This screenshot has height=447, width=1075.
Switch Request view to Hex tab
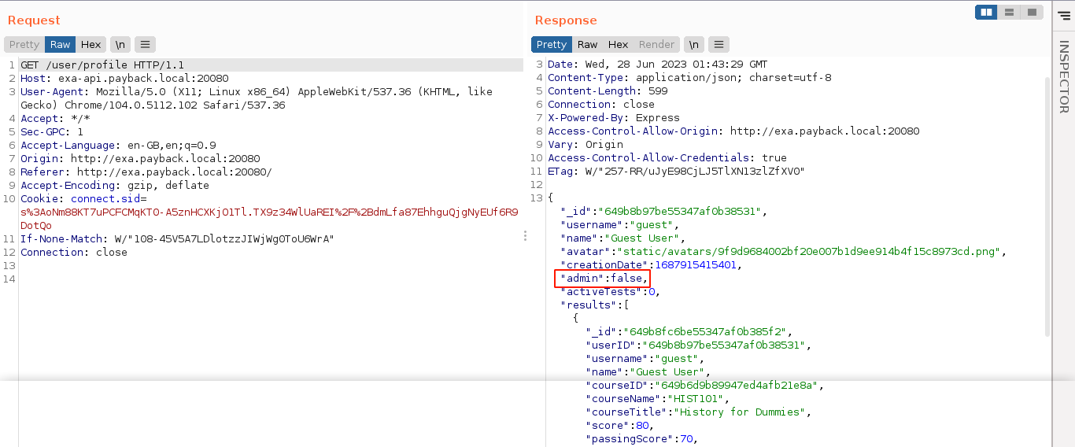(x=91, y=45)
